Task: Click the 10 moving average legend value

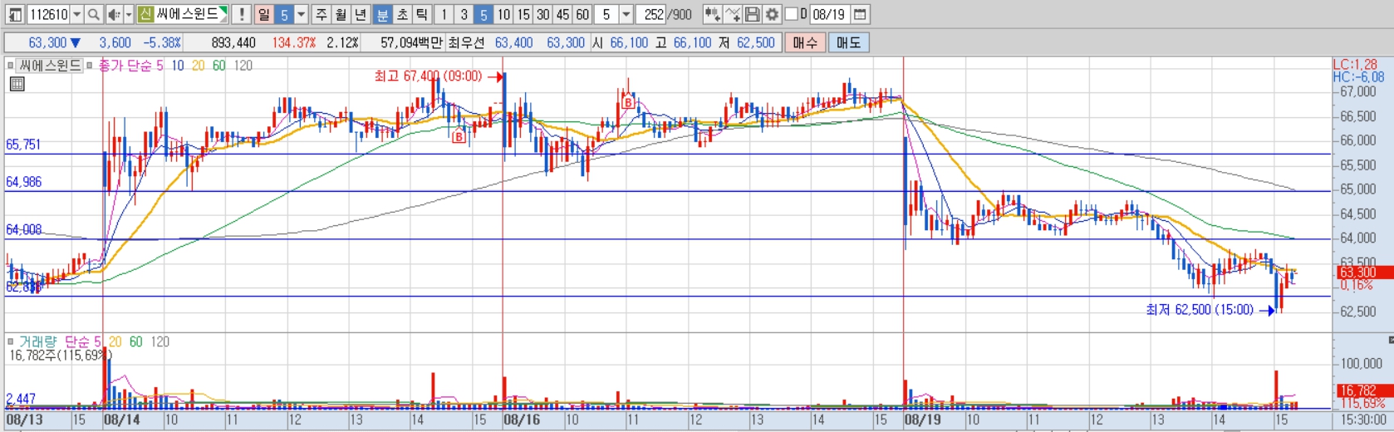Action: pos(178,65)
